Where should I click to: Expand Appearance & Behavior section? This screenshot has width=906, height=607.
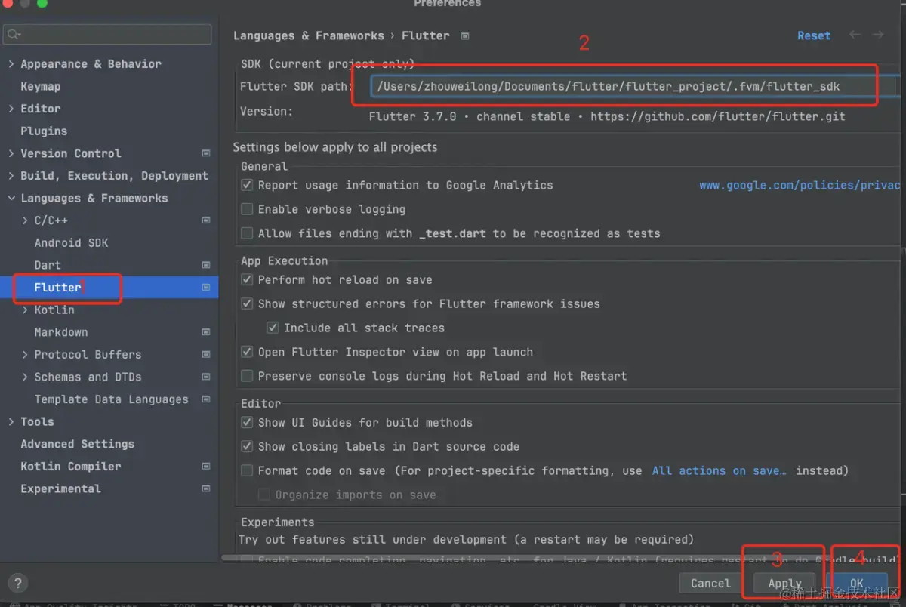pyautogui.click(x=11, y=64)
